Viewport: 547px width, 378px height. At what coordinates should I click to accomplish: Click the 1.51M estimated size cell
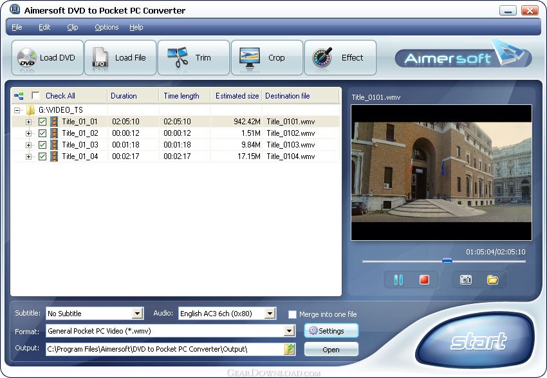click(x=251, y=133)
